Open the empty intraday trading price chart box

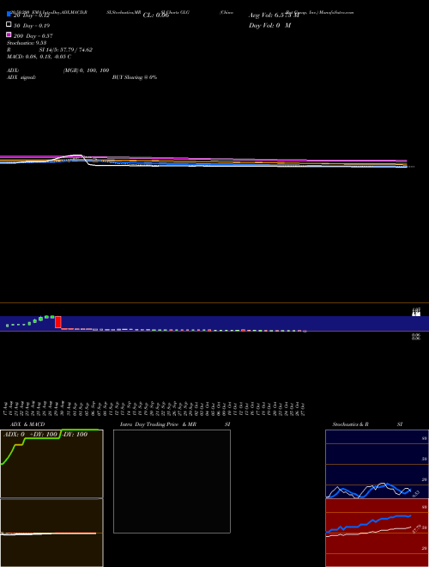(172, 481)
